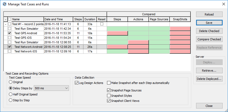Select Original test case speed
This screenshot has width=228, height=112.
pyautogui.click(x=11, y=82)
